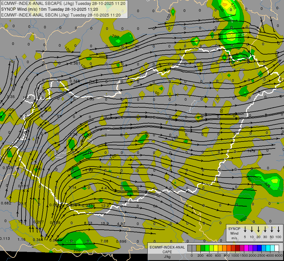Click the data value 7.08
This screenshot has height=261, width=284.
pyautogui.click(x=104, y=241)
